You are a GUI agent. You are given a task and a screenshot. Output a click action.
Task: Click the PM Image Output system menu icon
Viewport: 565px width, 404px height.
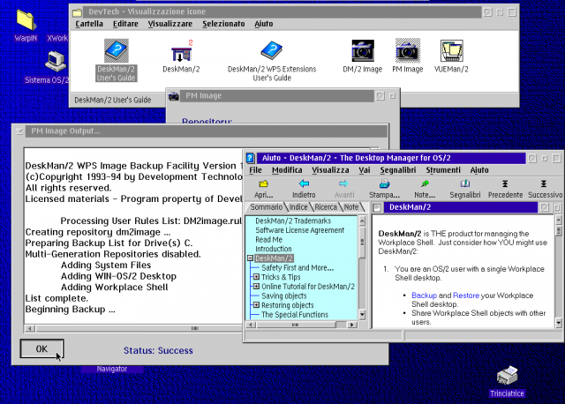coord(19,131)
